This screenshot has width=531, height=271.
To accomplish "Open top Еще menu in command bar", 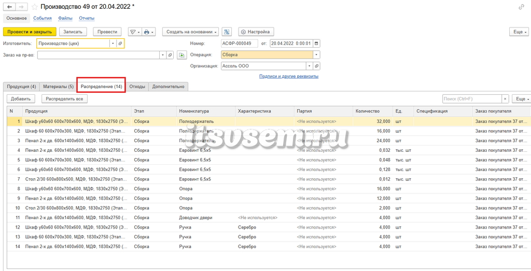I will click(520, 32).
